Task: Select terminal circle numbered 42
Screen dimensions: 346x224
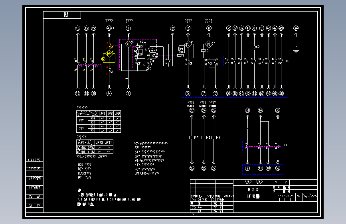Action: [248, 94]
